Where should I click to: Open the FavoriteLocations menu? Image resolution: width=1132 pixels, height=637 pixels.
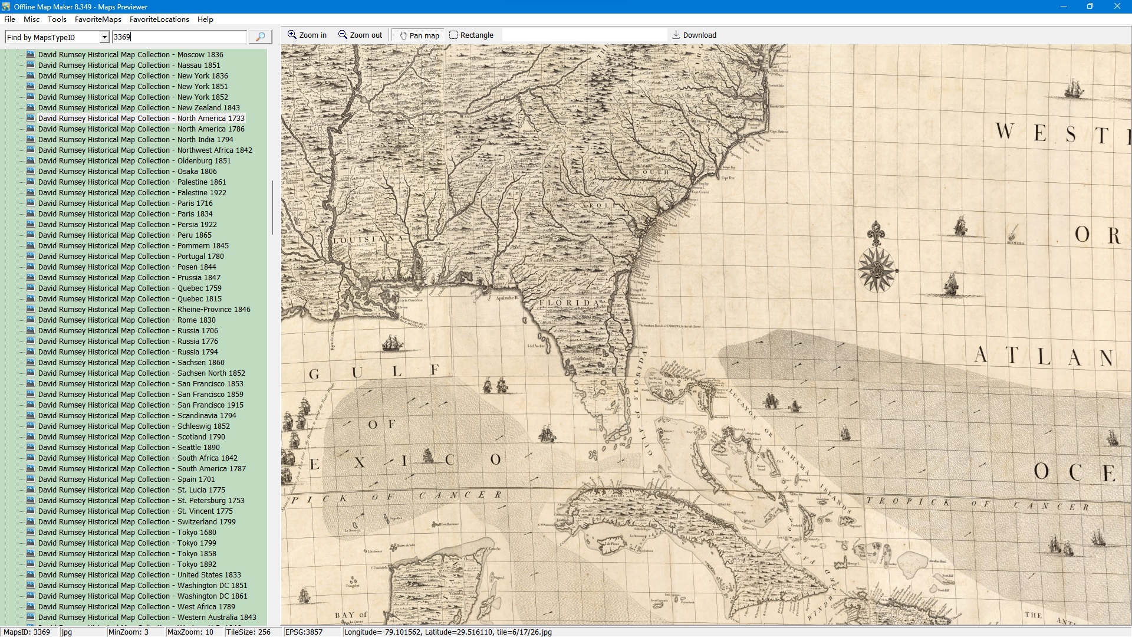click(x=159, y=19)
